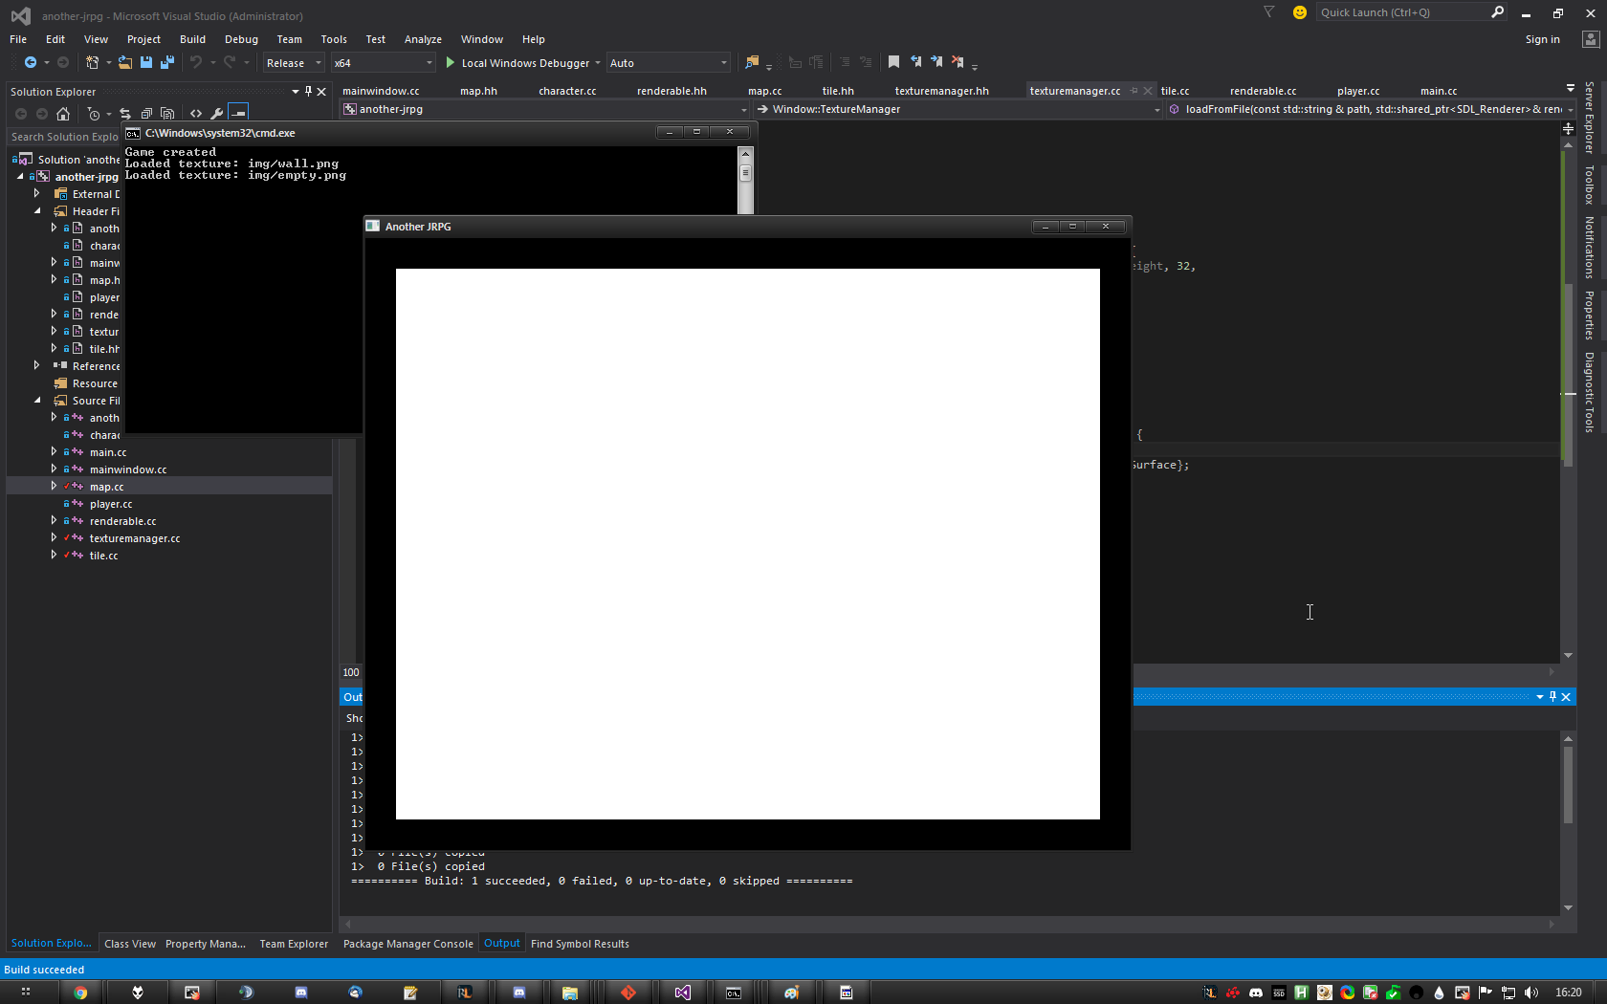The image size is (1607, 1004).
Task: Open the Class View tab
Action: pyautogui.click(x=130, y=944)
